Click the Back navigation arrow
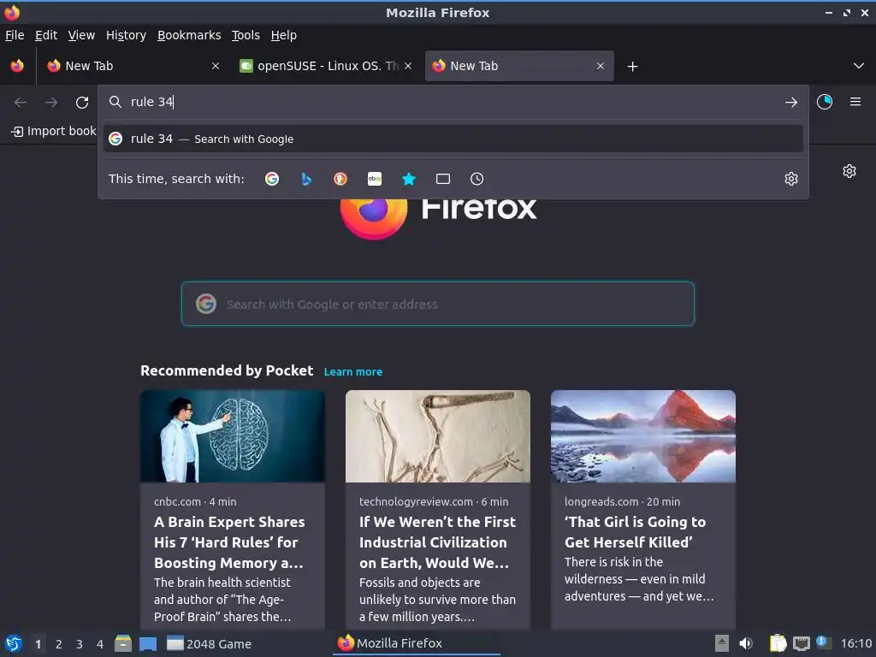Screen dimensions: 876x657 pyautogui.click(x=21, y=103)
